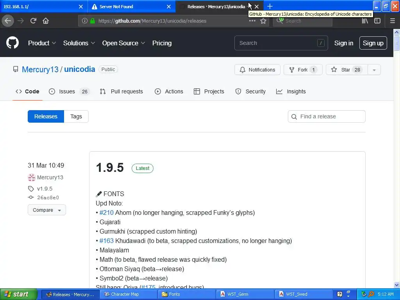Open the page actions three-dots menu

252,21
